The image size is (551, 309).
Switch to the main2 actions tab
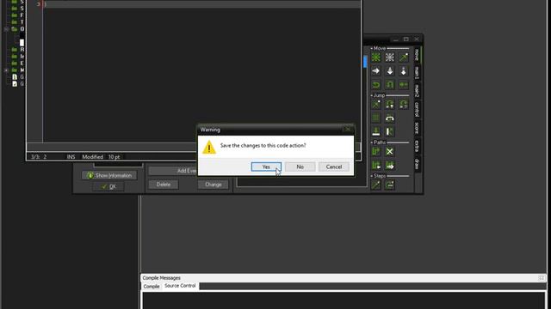pyautogui.click(x=417, y=91)
